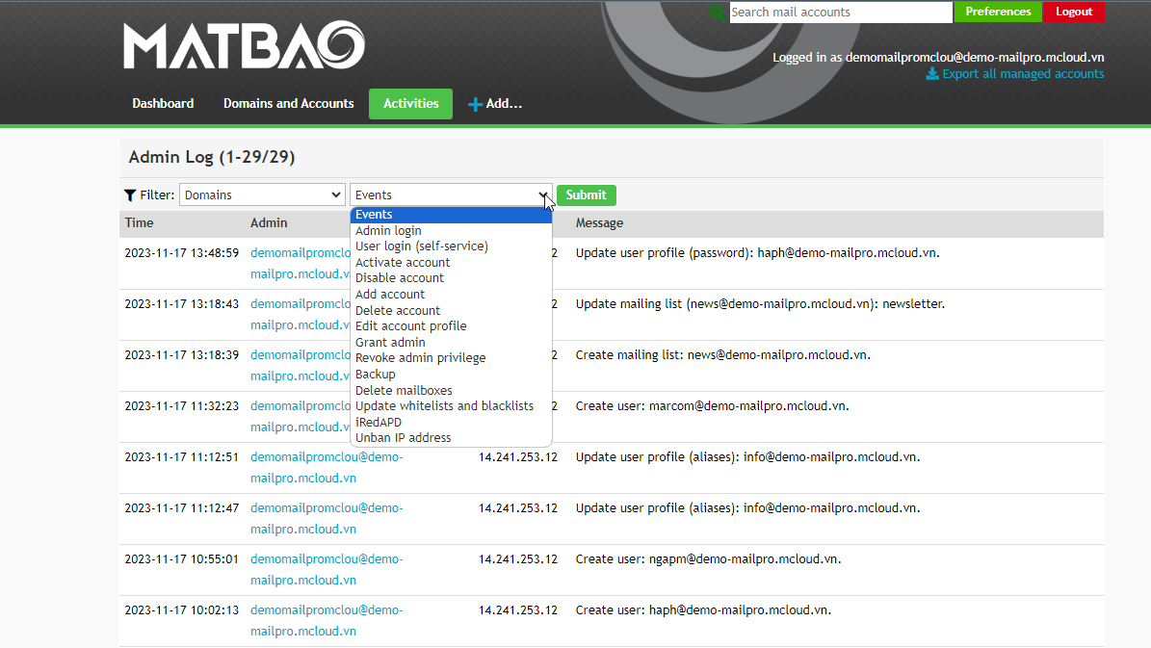The height and width of the screenshot is (648, 1151).
Task: Click the search magnifier icon
Action: click(x=716, y=13)
